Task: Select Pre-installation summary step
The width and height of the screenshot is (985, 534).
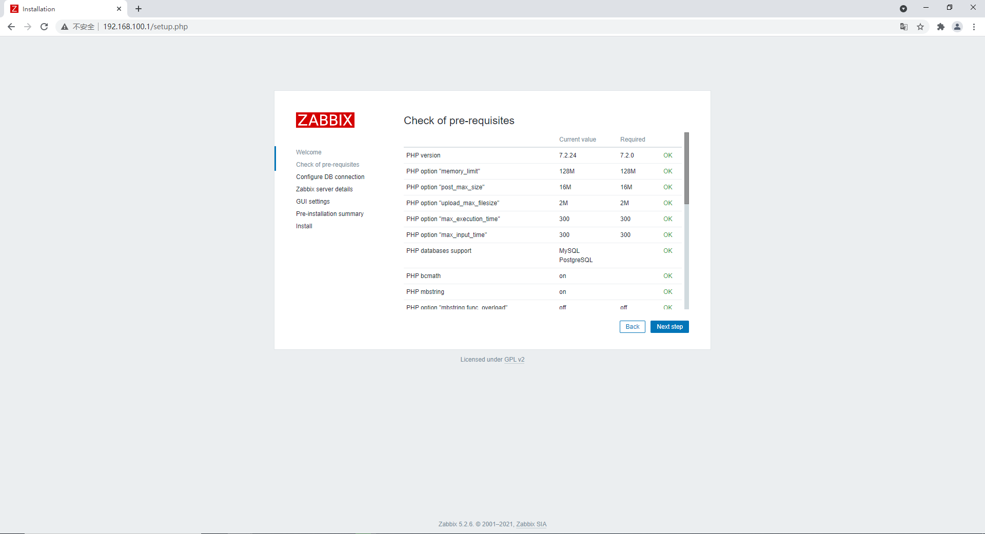Action: tap(330, 214)
